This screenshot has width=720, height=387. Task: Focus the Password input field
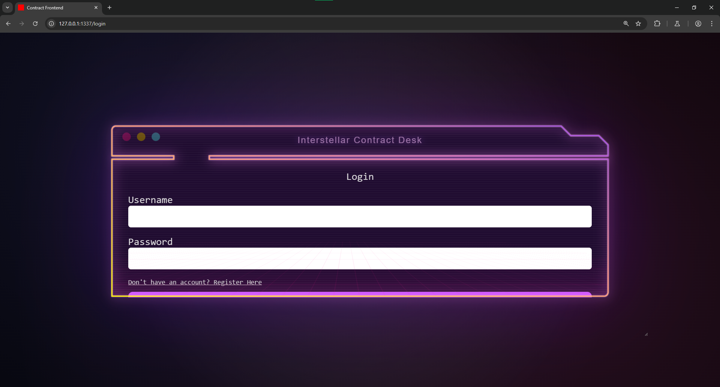[x=360, y=258]
